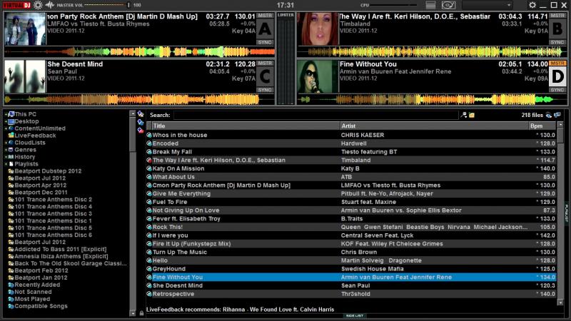Expand the ContentUnlimited node
Viewport: 571px width, 321px height.
click(6, 128)
